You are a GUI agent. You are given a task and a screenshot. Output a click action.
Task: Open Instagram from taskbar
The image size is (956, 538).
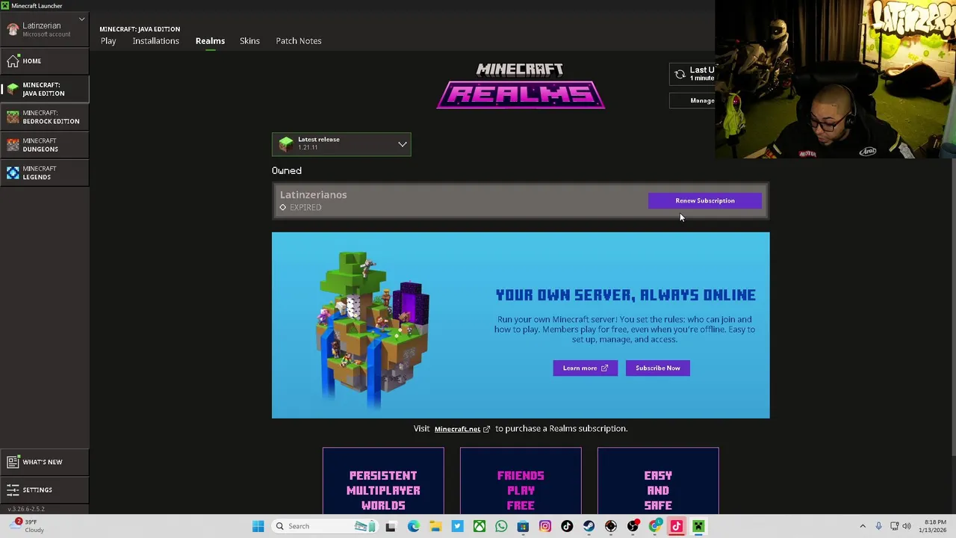click(545, 526)
